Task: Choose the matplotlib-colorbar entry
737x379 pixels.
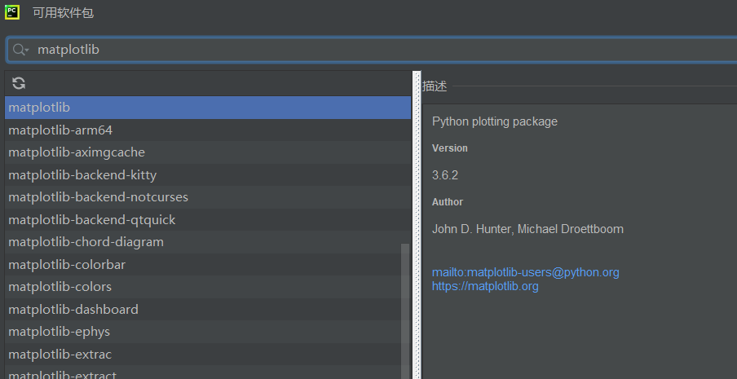Action: click(x=67, y=265)
